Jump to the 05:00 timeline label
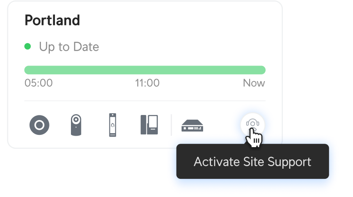This screenshot has width=353, height=197. [x=39, y=83]
